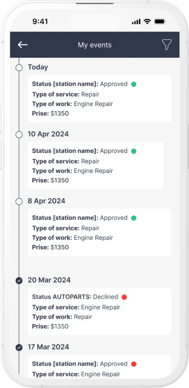Tap the back arrow in header
The image size is (189, 388).
(x=22, y=45)
